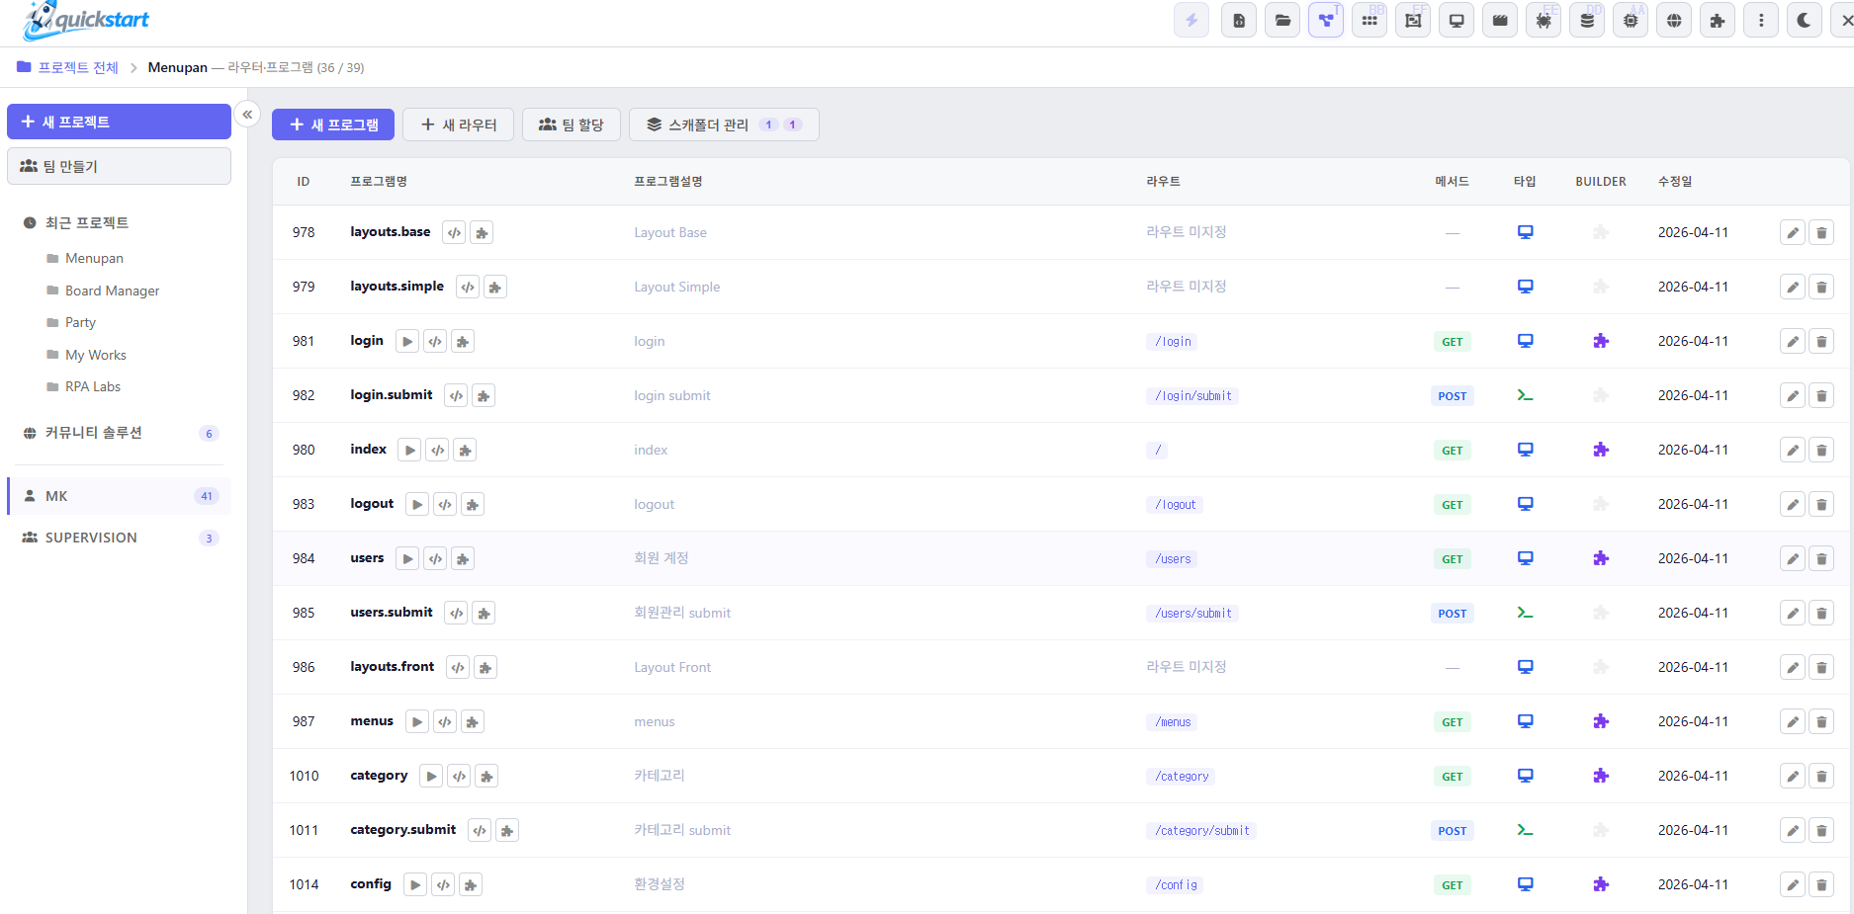Image resolution: width=1854 pixels, height=914 pixels.
Task: Toggle dark mode with the moon icon
Action: tap(1805, 20)
